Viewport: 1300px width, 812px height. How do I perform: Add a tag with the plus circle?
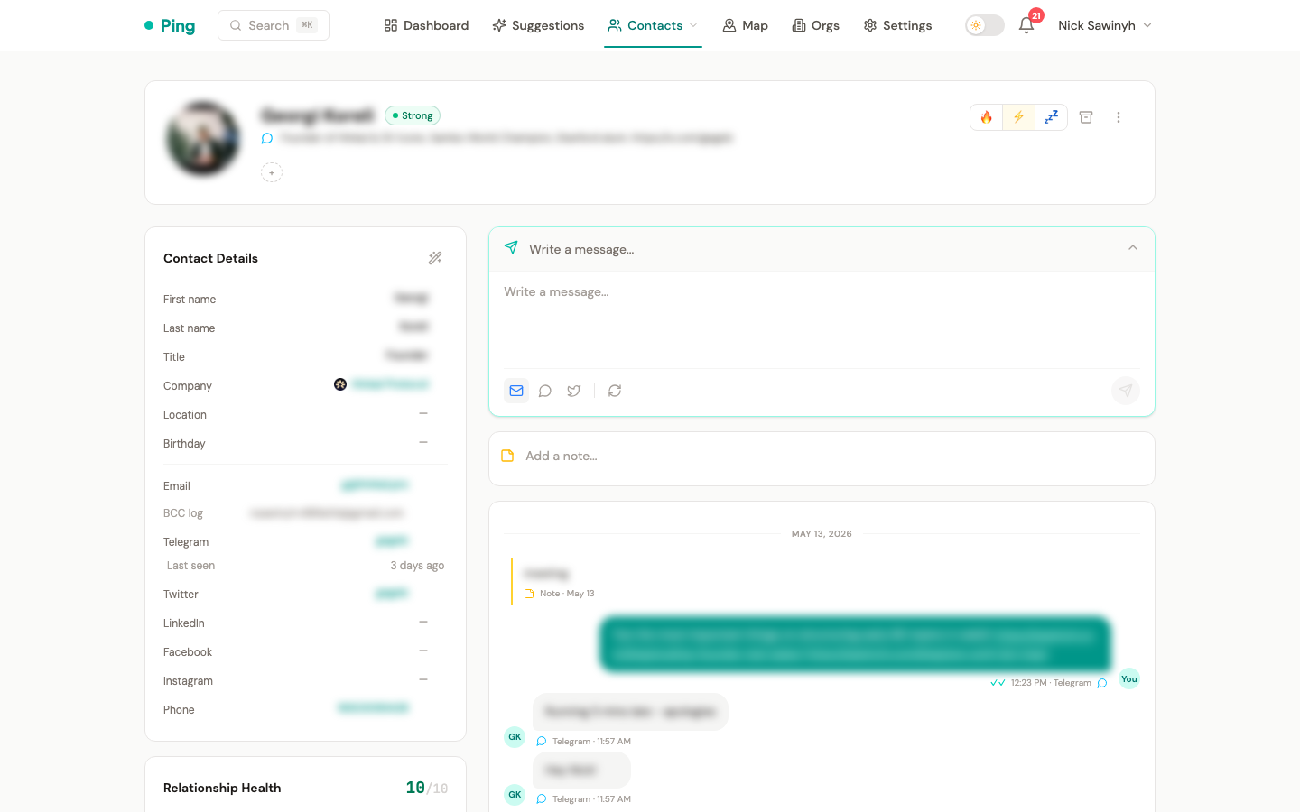272,172
